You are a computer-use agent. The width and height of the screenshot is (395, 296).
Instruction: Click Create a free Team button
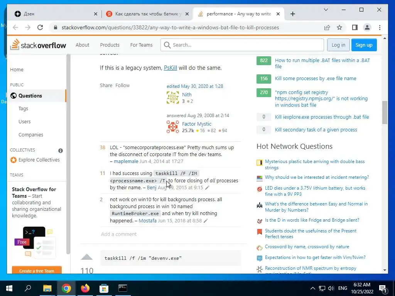37,271
